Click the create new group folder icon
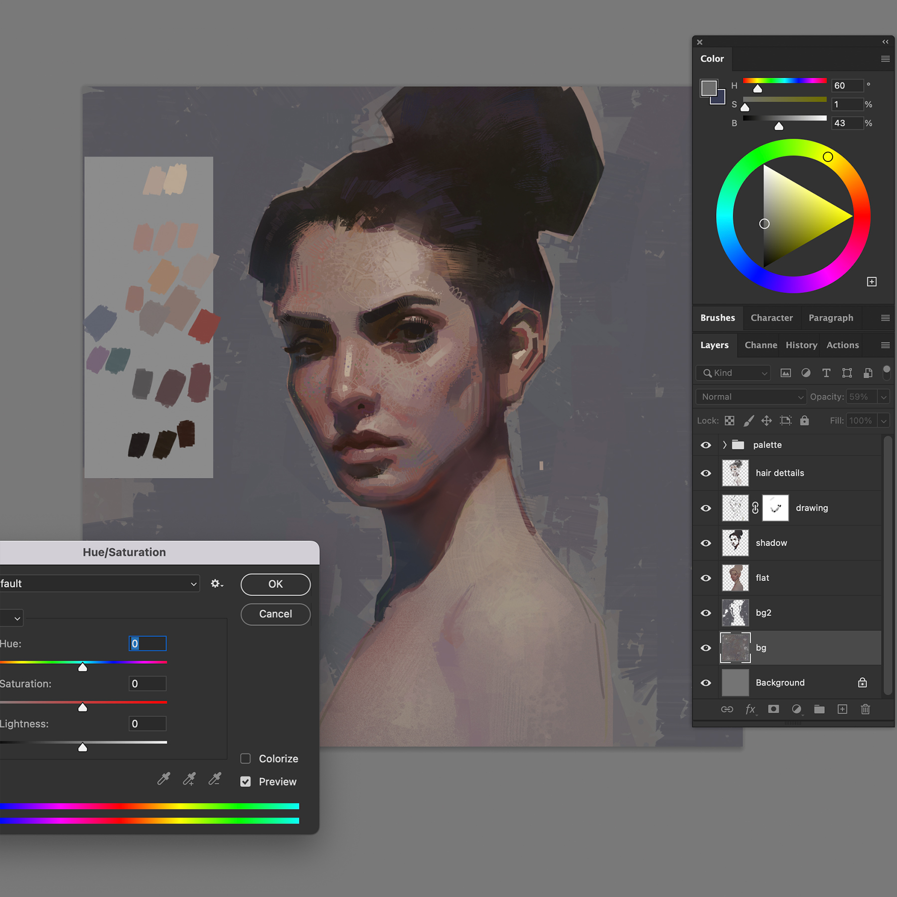This screenshot has width=897, height=897. point(819,709)
